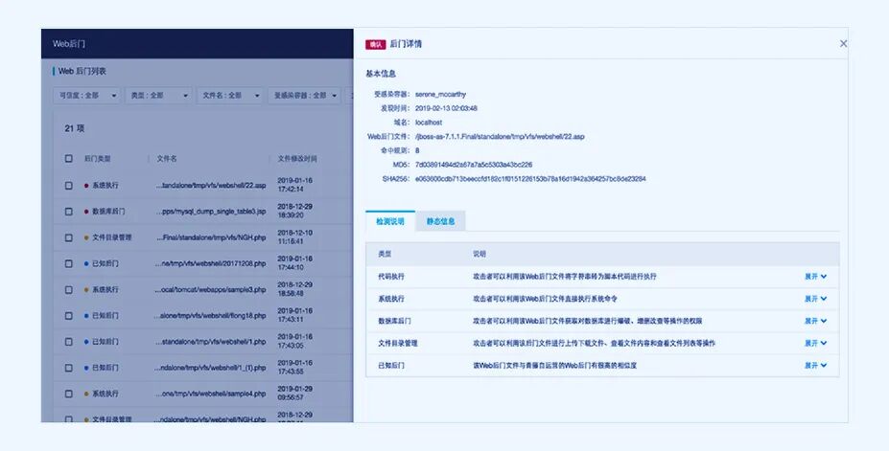Click the discovery time 2019-02-13 02:03:48
The image size is (889, 451).
click(446, 108)
